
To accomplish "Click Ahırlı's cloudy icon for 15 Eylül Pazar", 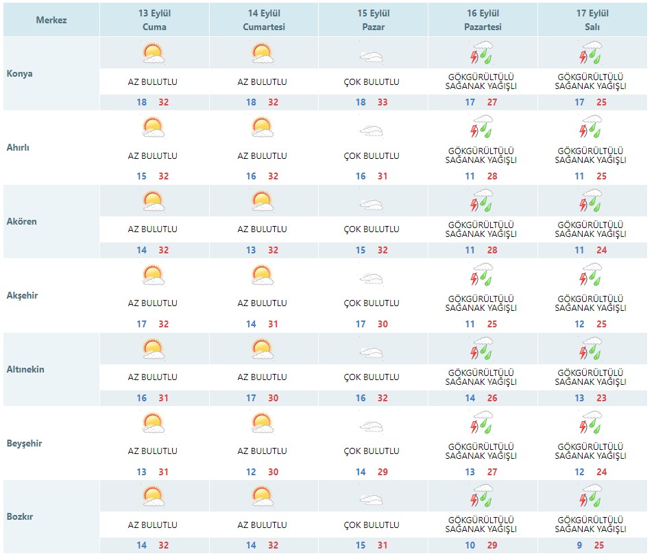I will (371, 131).
